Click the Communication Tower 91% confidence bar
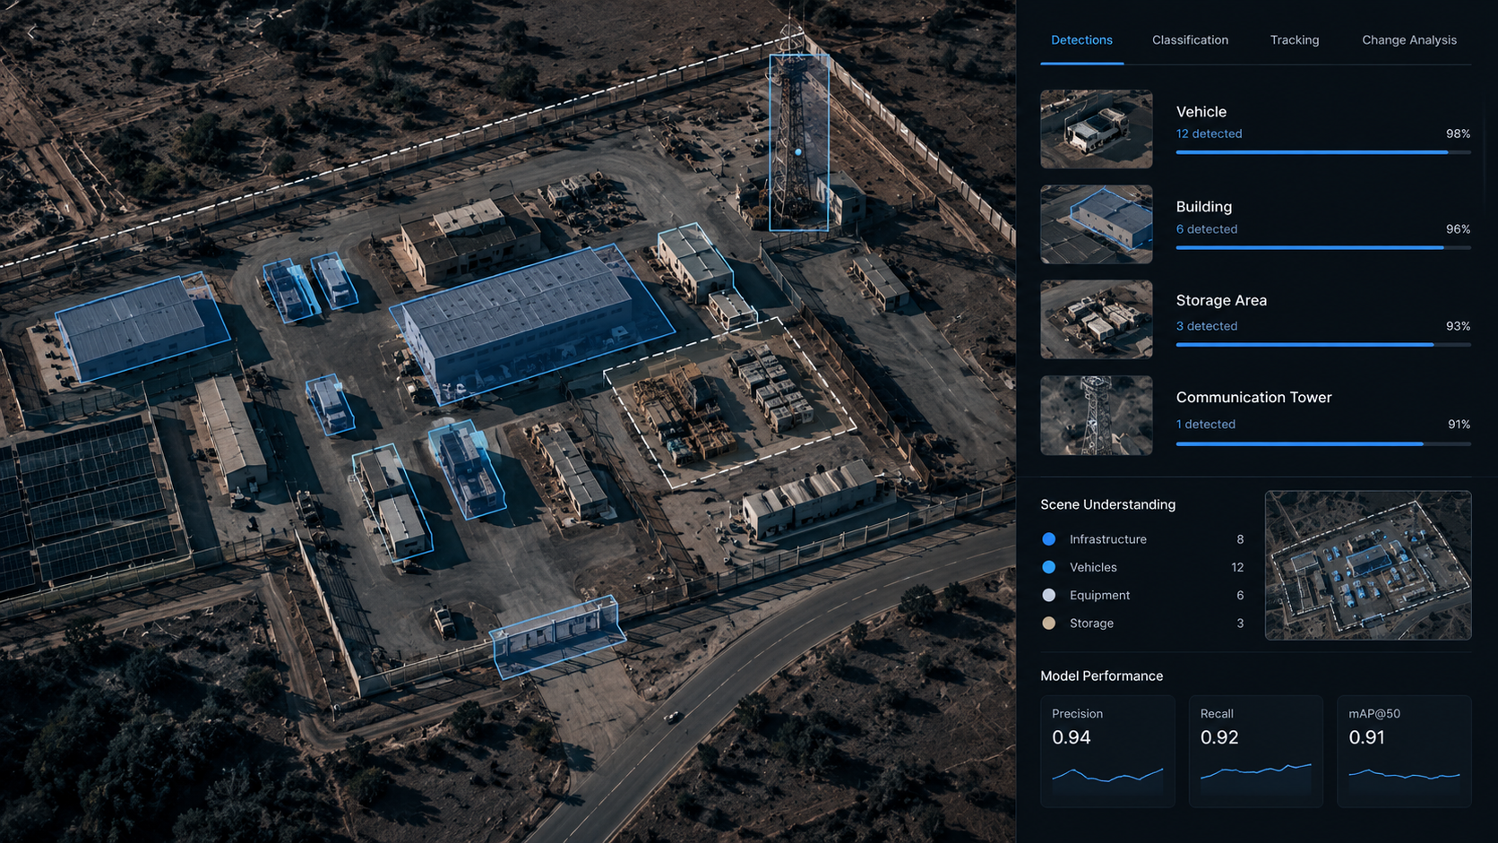The height and width of the screenshot is (843, 1498). click(x=1323, y=443)
